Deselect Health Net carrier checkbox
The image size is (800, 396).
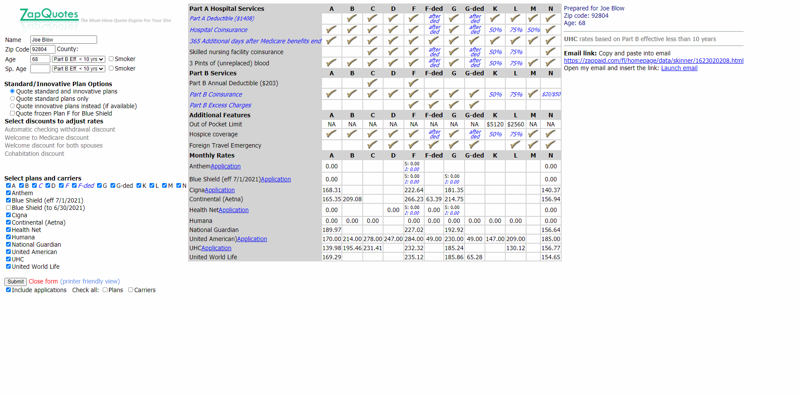pos(8,230)
